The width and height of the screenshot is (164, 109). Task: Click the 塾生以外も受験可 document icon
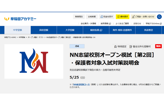click(x=131, y=47)
